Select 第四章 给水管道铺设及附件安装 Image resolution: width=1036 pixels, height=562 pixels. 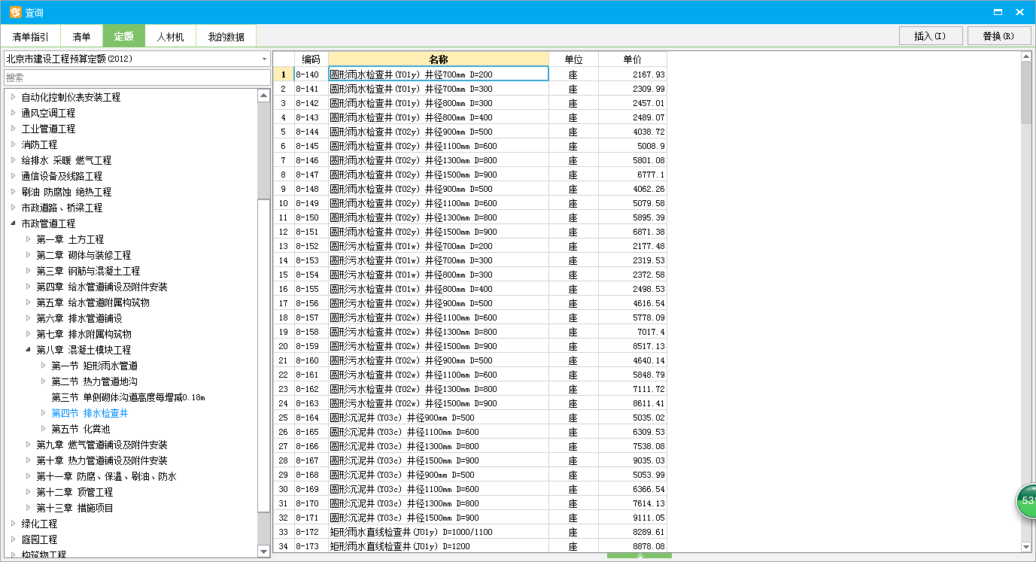tap(102, 287)
